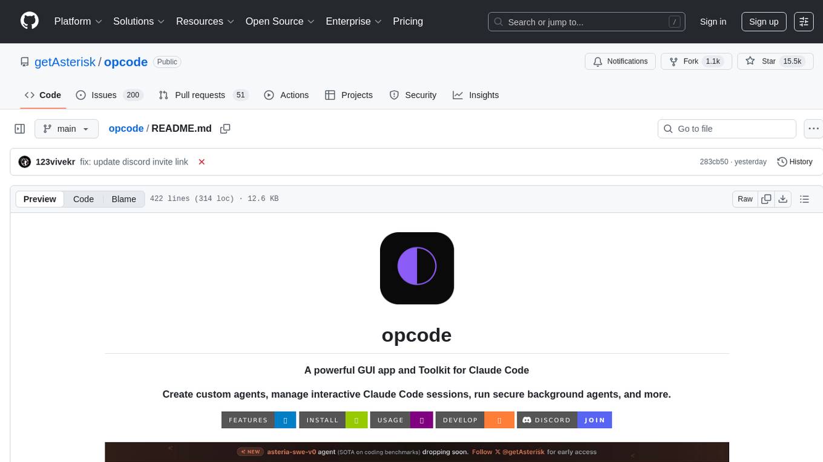This screenshot has width=823, height=462.
Task: Click '422 lines (314 loc) · 12.6 KB' text
Action: pyautogui.click(x=214, y=199)
